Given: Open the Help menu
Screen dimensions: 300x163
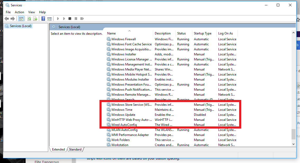Looking at the screenshot, I should (x=43, y=12).
